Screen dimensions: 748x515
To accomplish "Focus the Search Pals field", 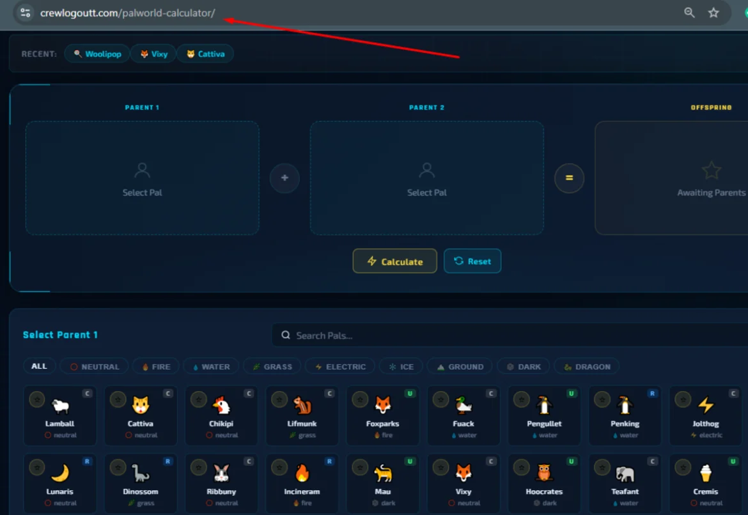I will click(510, 335).
